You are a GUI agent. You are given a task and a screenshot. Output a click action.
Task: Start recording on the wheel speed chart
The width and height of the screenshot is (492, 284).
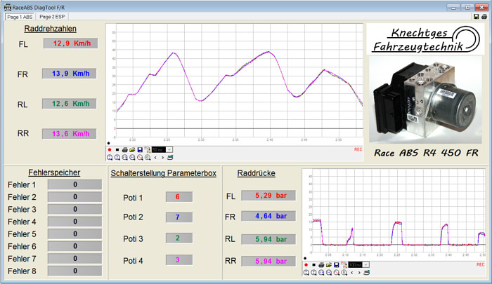[x=110, y=149]
